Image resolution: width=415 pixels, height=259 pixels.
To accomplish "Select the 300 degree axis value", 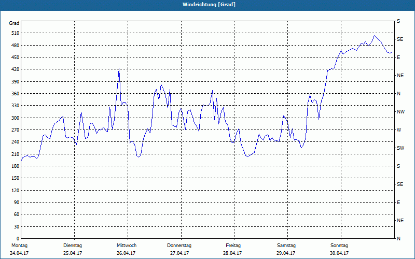I will [15, 118].
